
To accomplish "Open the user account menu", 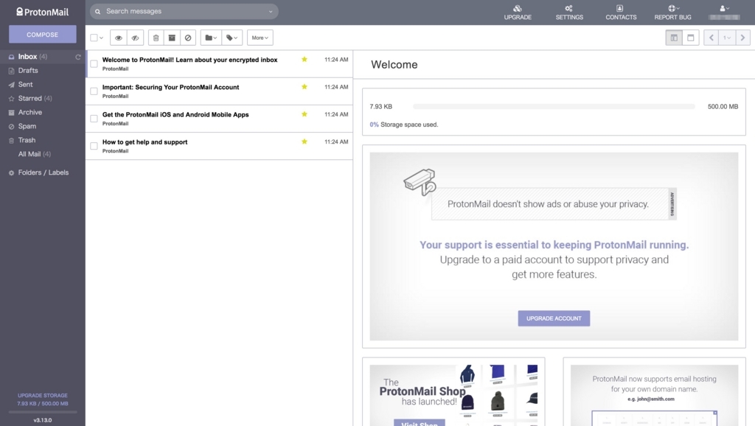I will (x=724, y=13).
